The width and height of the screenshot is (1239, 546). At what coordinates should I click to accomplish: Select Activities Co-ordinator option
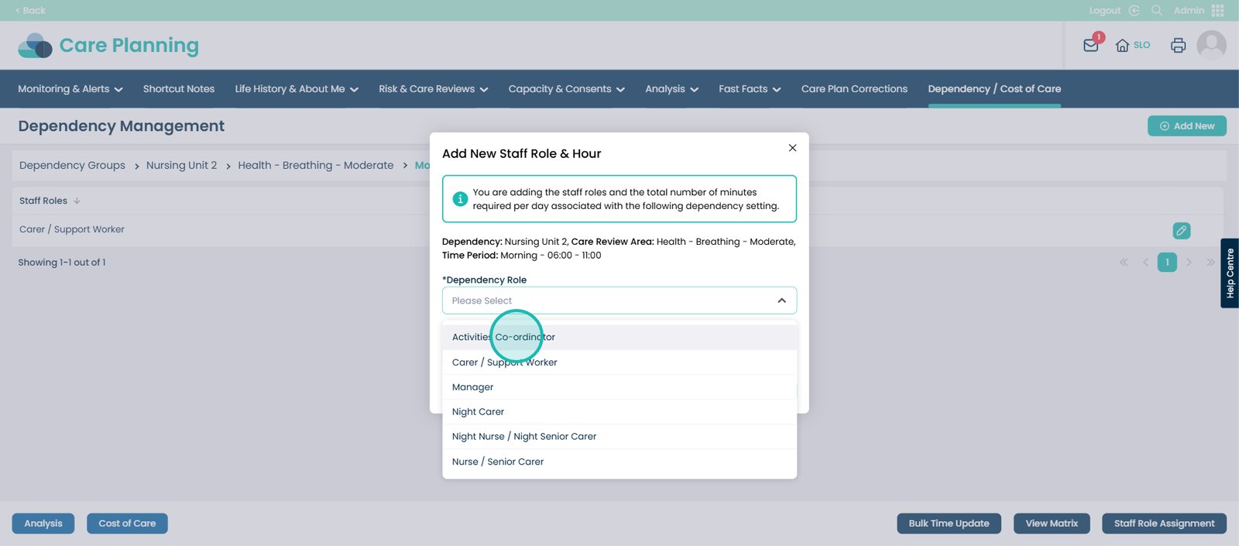(503, 338)
